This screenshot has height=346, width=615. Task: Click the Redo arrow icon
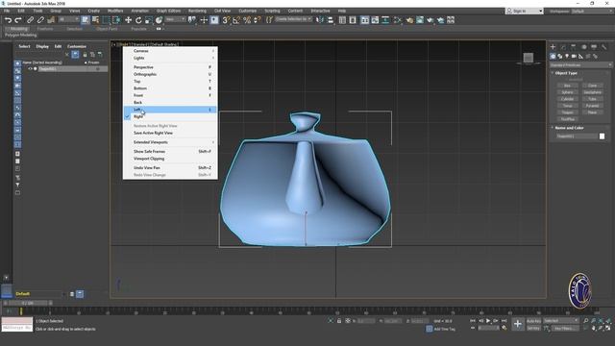(18, 20)
